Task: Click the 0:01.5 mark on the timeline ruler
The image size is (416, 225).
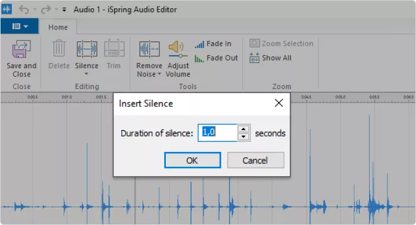Action: point(101,97)
